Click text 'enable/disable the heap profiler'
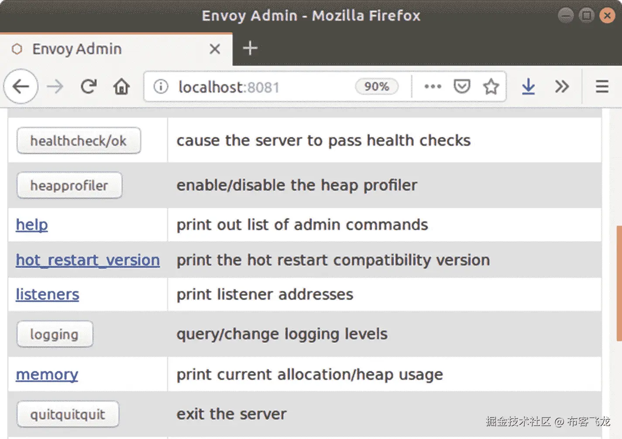The height and width of the screenshot is (439, 622). [x=297, y=185]
